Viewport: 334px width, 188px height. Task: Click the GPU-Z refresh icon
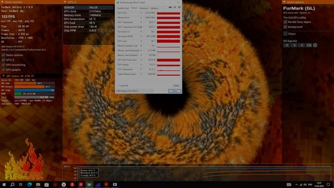coord(175,7)
